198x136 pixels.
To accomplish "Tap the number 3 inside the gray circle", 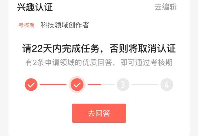I will [x=123, y=85].
